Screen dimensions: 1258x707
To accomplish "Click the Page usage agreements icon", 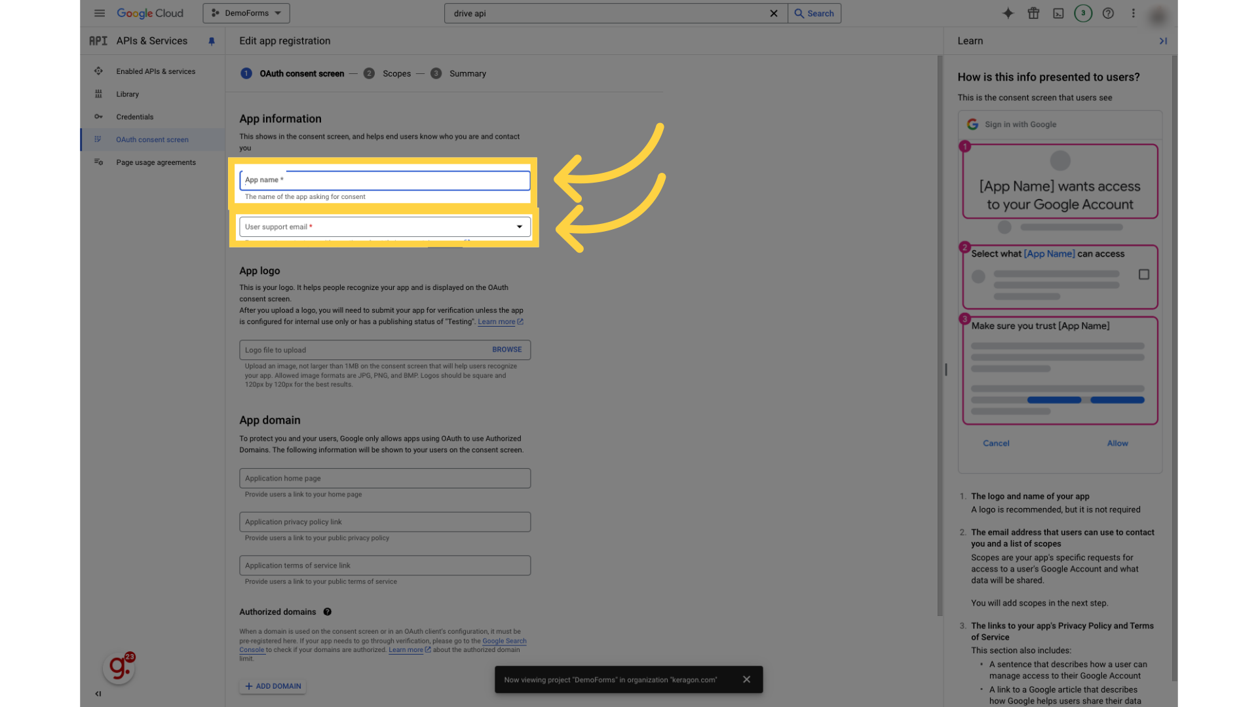I will pyautogui.click(x=98, y=162).
